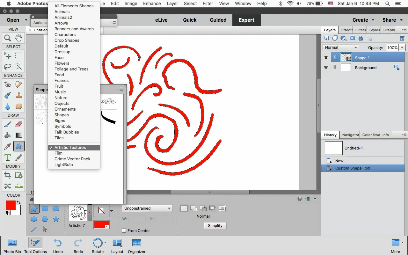Select the Custom Shape tool in toolbox

click(x=19, y=146)
